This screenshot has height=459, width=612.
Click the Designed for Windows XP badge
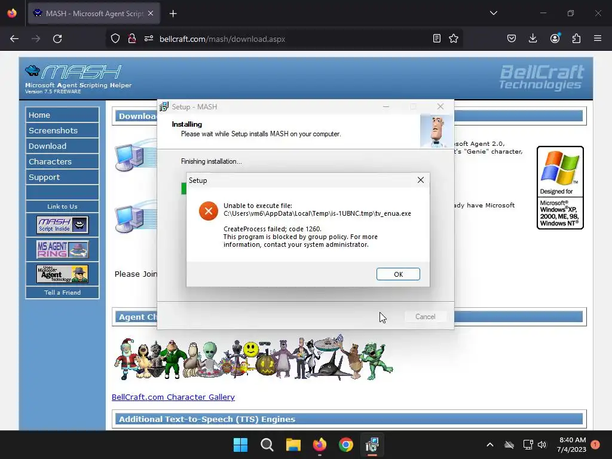(x=560, y=187)
